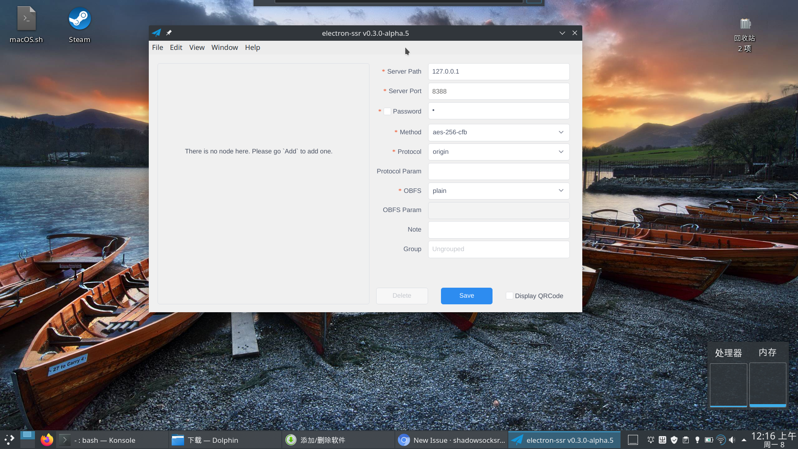798x449 pixels.
Task: Click the Password input field
Action: coord(499,111)
